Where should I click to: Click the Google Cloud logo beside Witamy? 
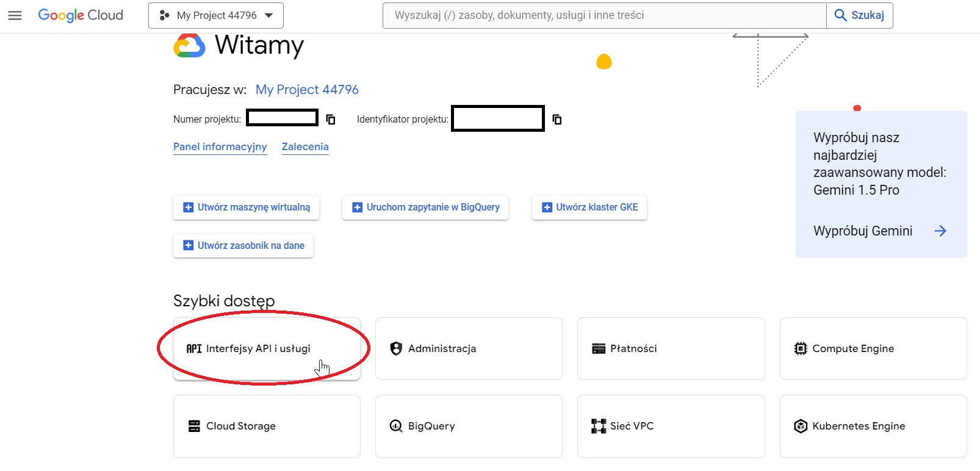coord(189,46)
